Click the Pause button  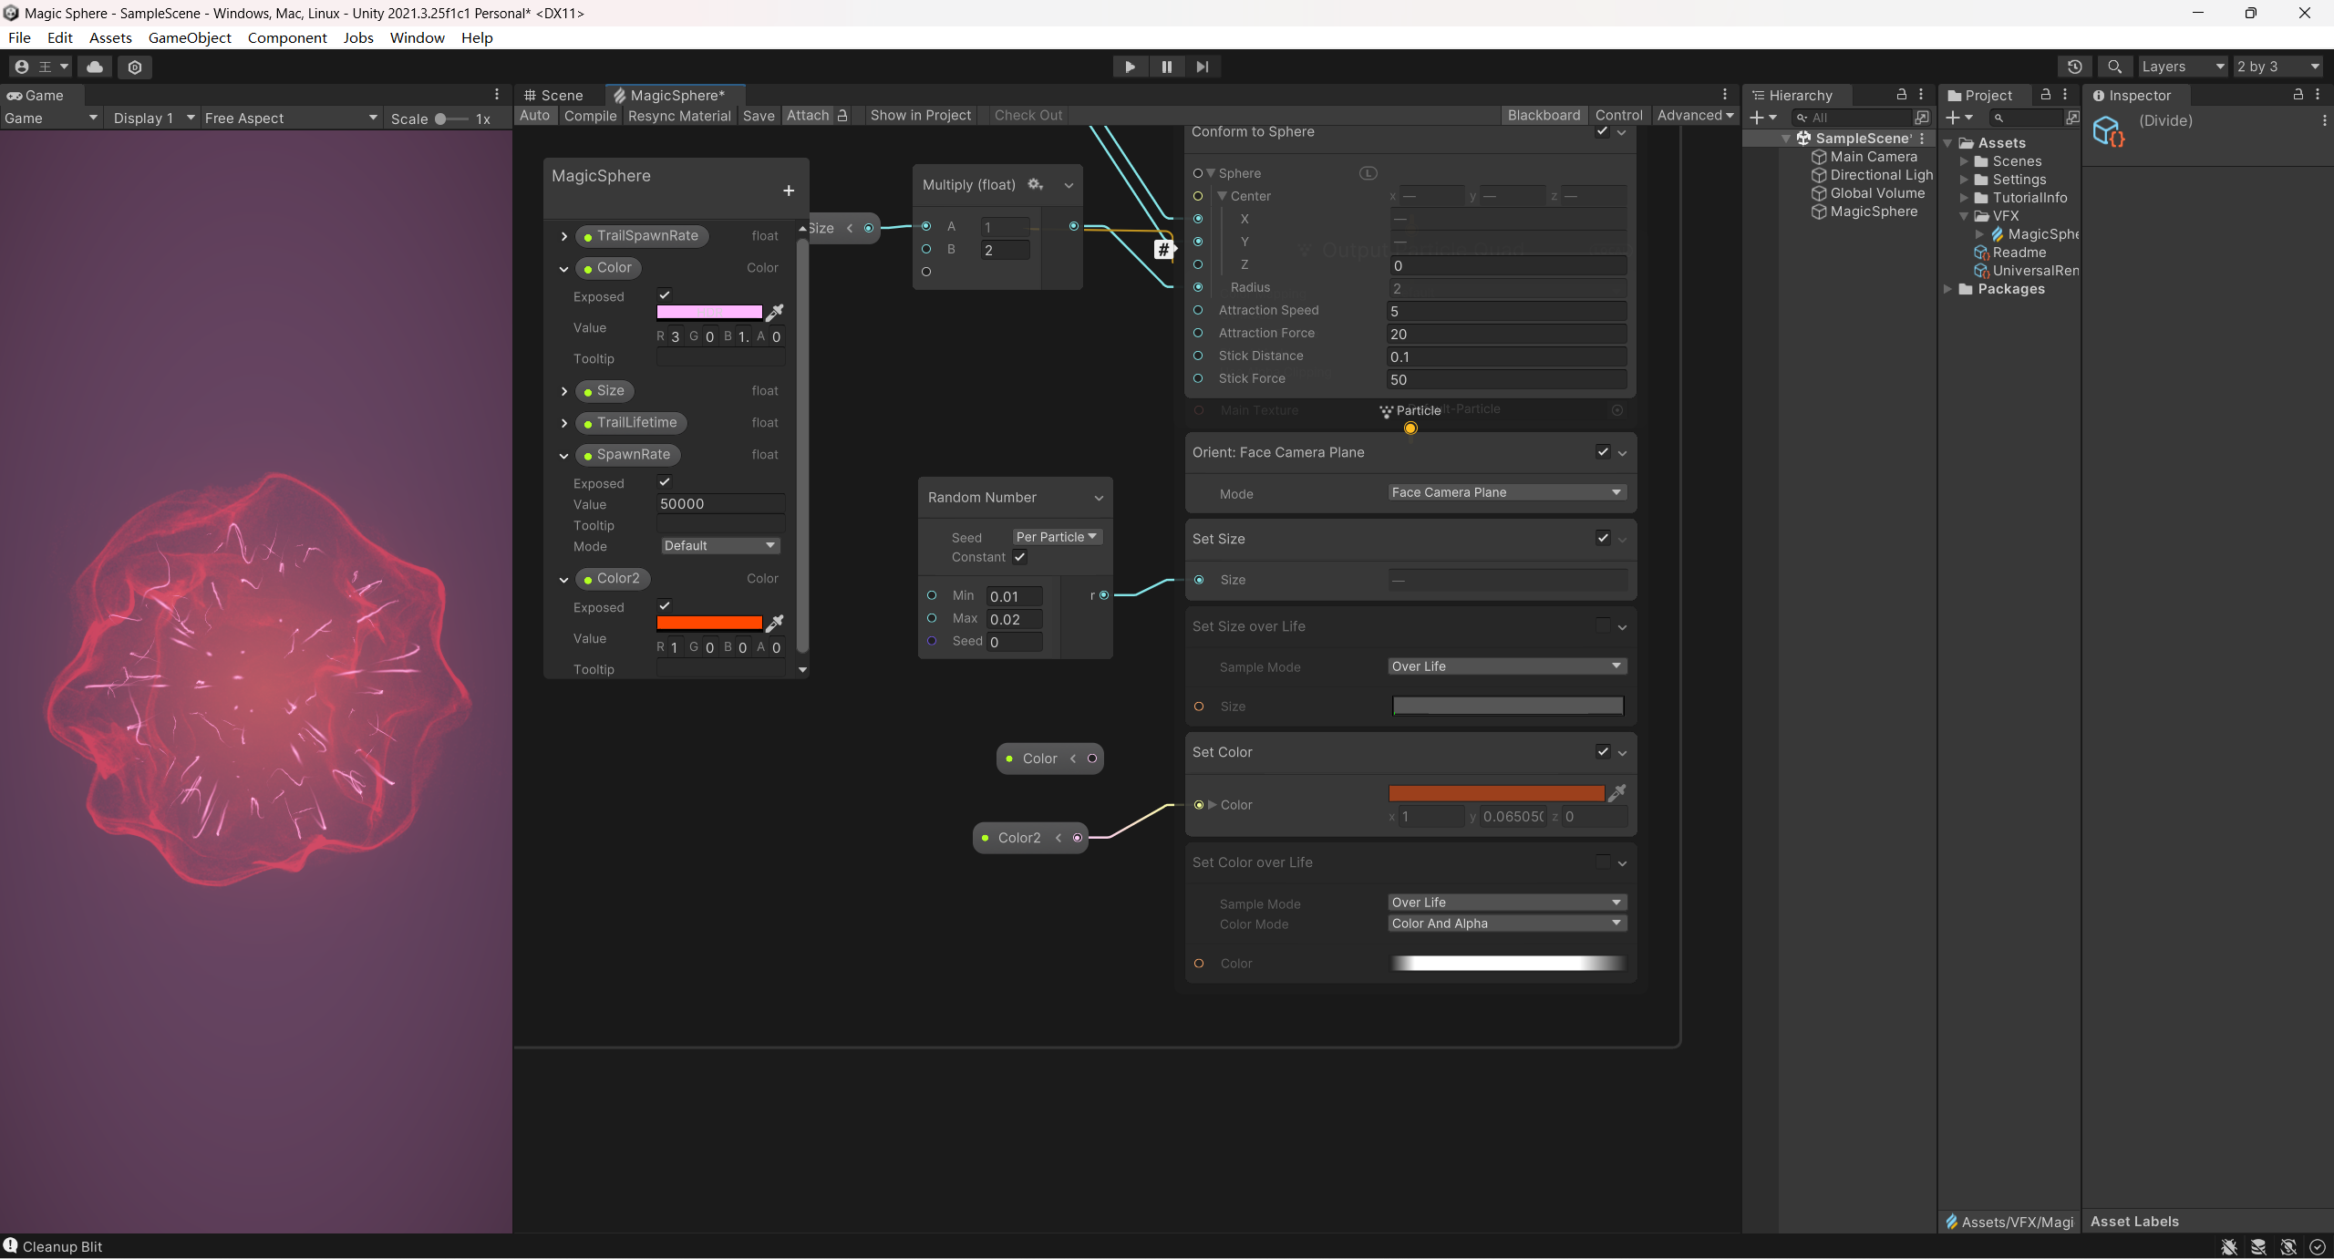1166,67
